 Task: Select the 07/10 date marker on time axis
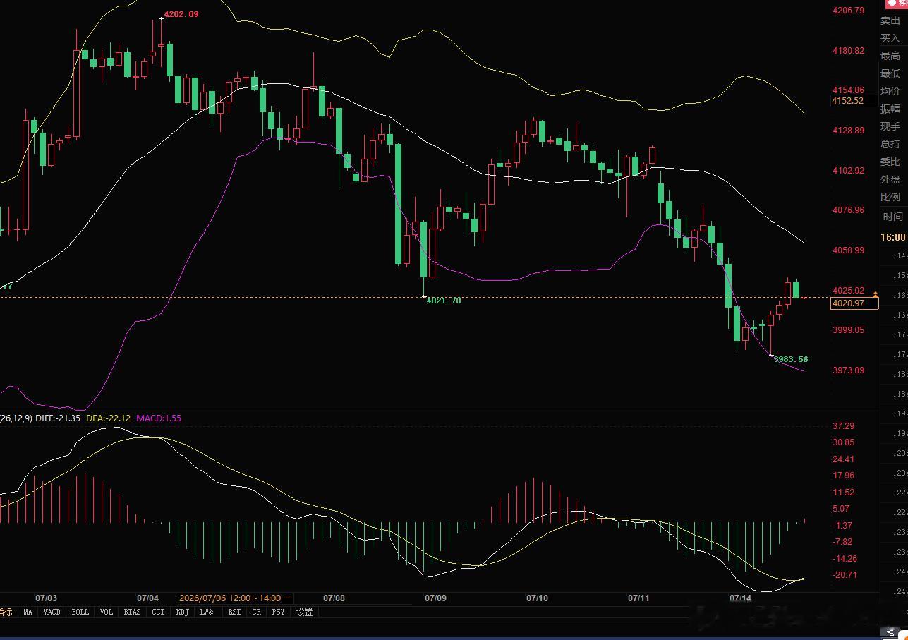click(538, 598)
